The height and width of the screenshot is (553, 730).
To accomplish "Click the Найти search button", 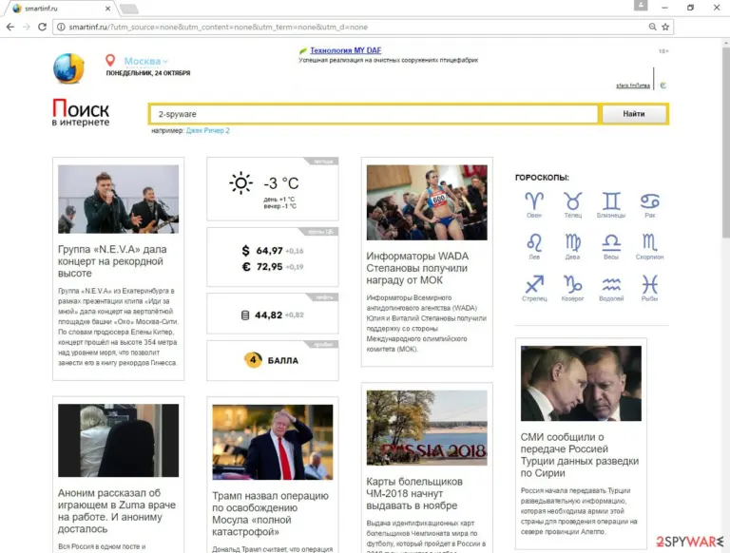I will click(634, 114).
